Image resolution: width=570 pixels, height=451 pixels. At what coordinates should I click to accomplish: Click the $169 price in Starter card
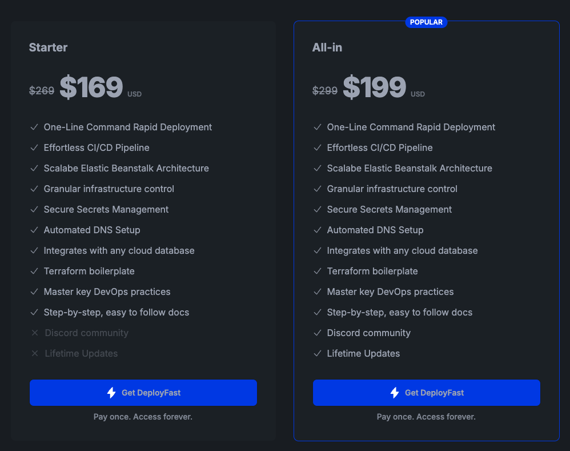click(x=91, y=87)
